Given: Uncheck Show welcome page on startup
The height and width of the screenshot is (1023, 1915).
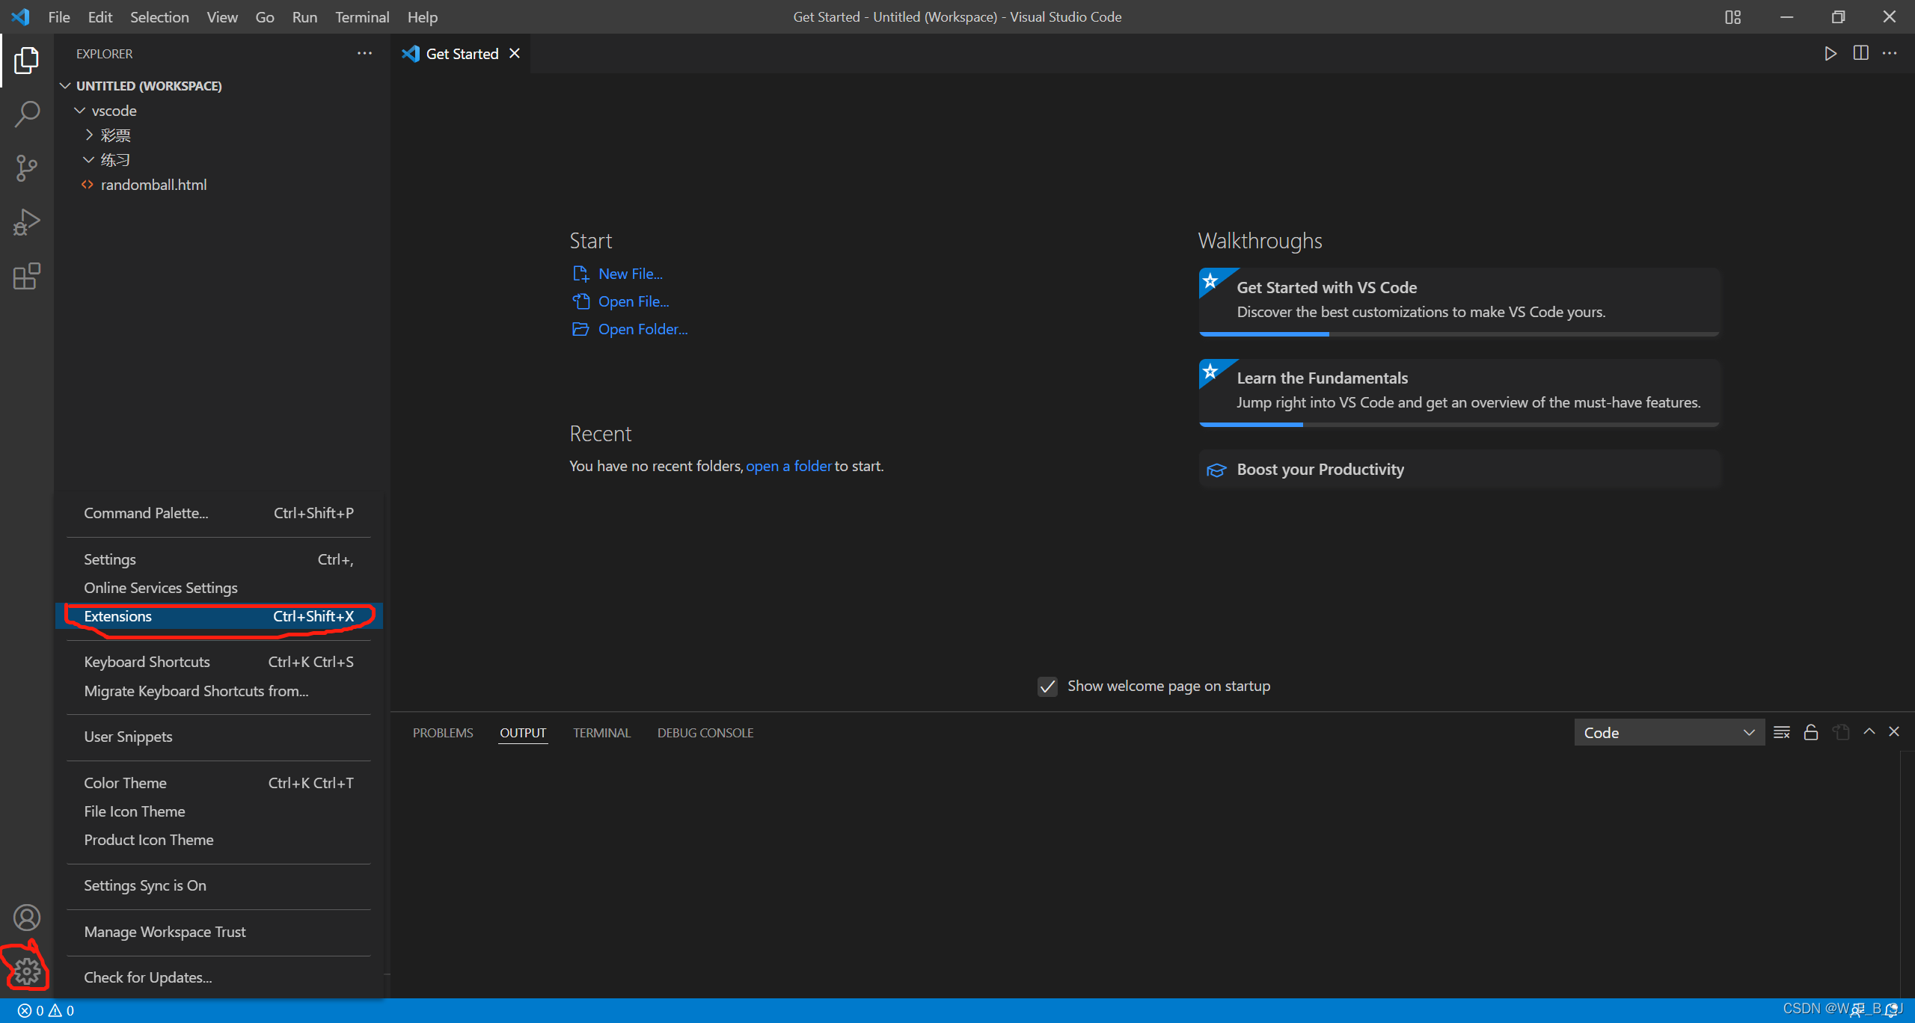Looking at the screenshot, I should (1047, 686).
